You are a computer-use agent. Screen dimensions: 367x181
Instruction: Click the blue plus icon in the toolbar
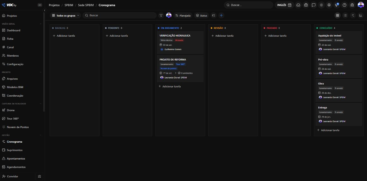tap(221, 15)
